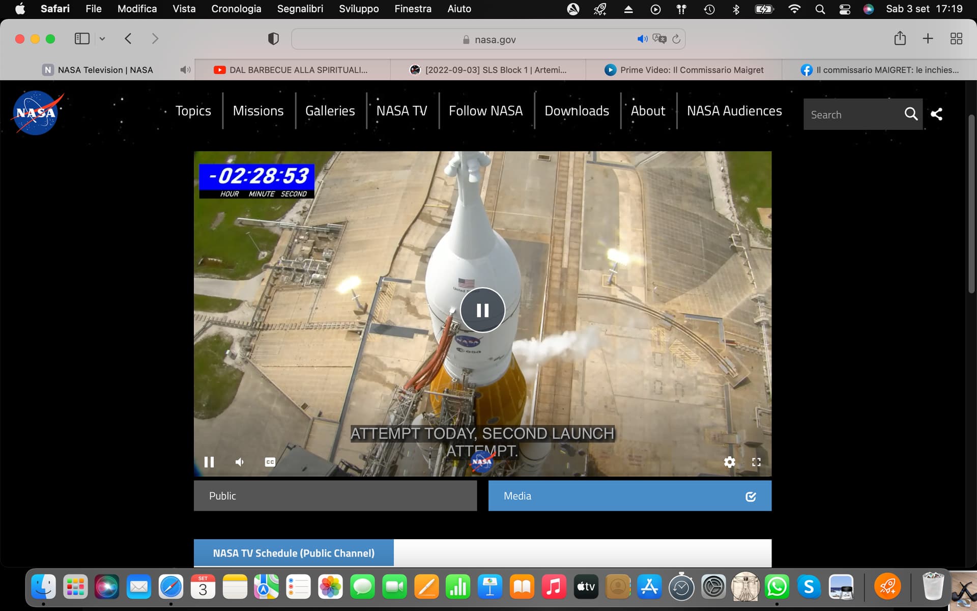Select the Public channel button
The width and height of the screenshot is (977, 611).
point(335,496)
